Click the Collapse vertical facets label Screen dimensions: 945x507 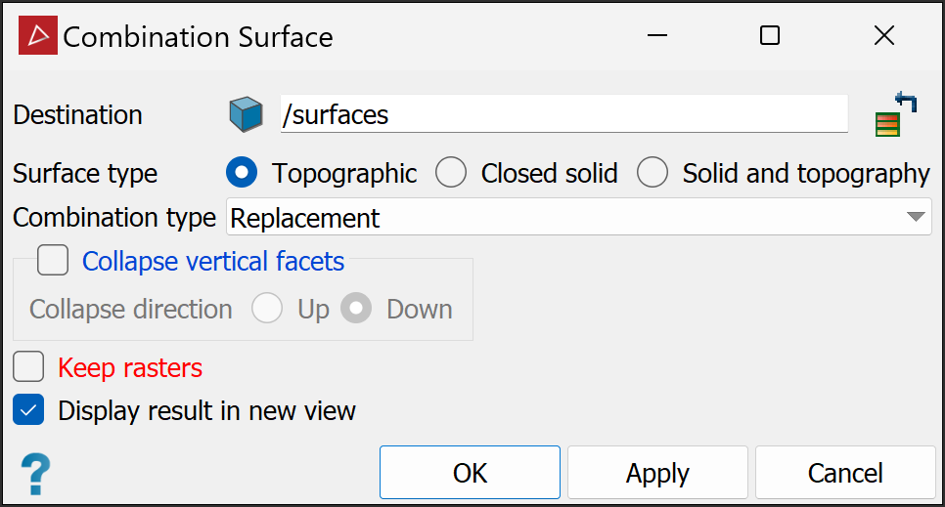(x=213, y=262)
